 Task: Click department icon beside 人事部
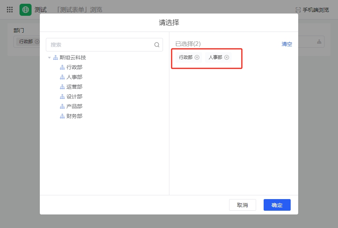(62, 77)
